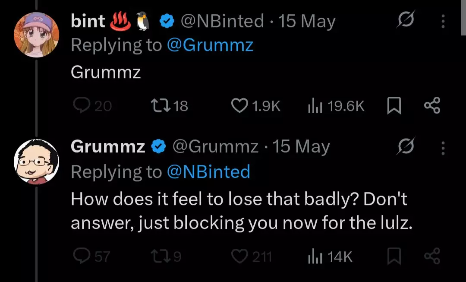Open the @NBinted mention link in Grummz's reply
Viewport: 466px width, 282px height.
click(208, 172)
